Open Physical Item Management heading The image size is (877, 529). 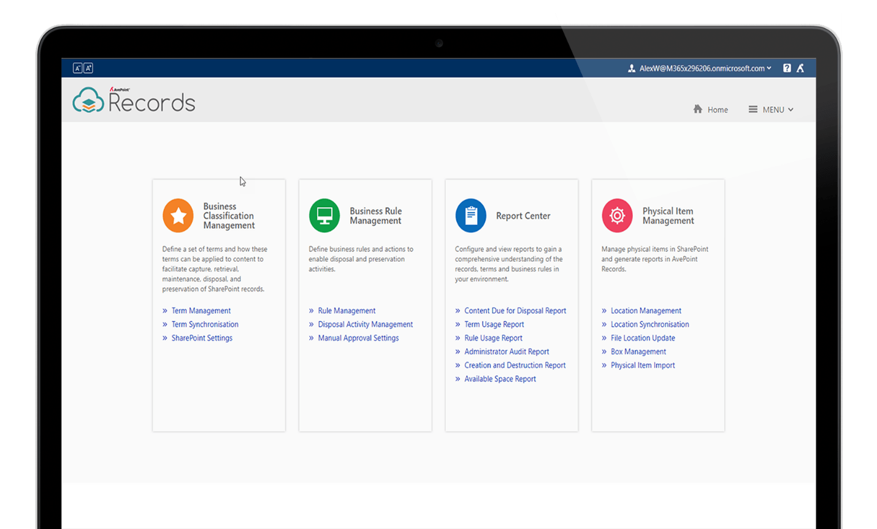pyautogui.click(x=668, y=216)
